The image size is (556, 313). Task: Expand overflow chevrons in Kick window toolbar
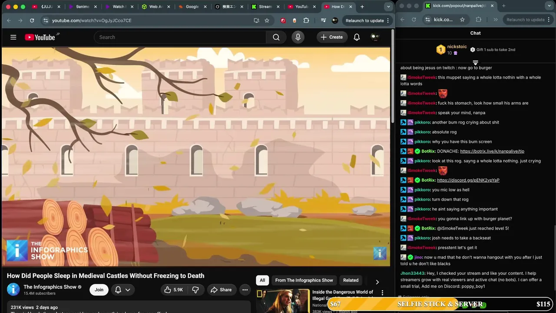pos(496,20)
